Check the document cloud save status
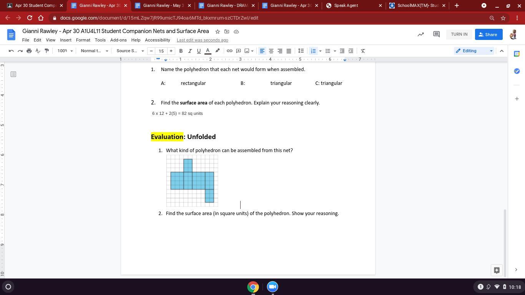 [236, 31]
